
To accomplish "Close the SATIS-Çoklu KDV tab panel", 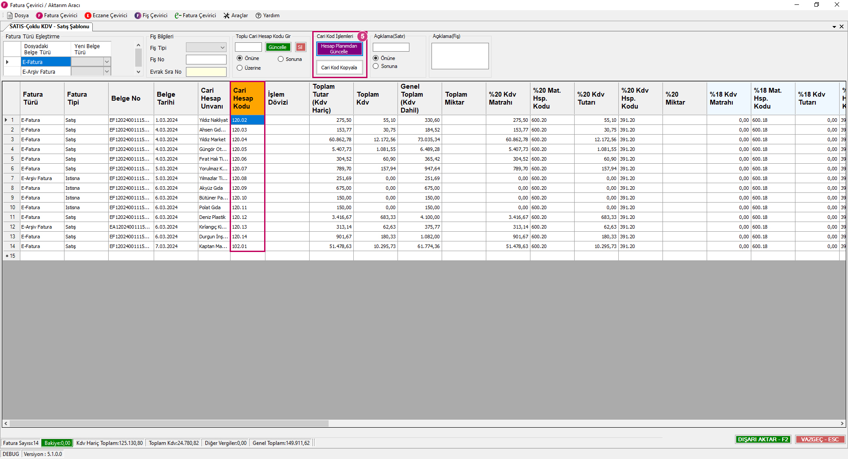I will 841,26.
